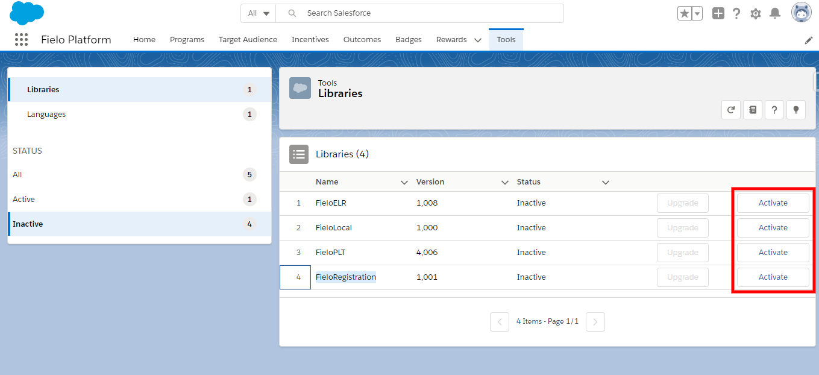Click the FieloPLT name cell
819x375 pixels.
coord(331,253)
